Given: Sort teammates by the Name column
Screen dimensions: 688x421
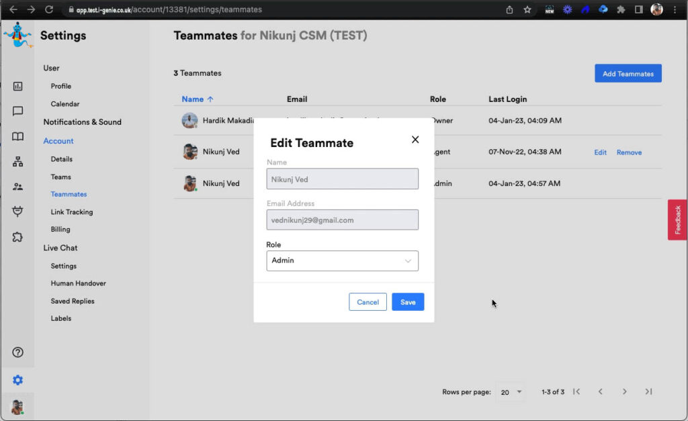Looking at the screenshot, I should (x=198, y=99).
